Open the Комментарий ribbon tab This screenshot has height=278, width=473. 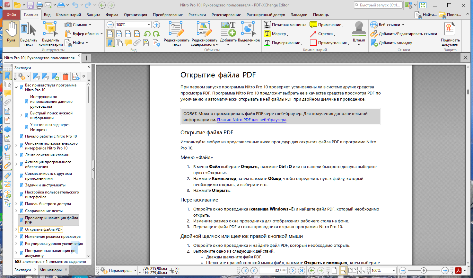[68, 15]
